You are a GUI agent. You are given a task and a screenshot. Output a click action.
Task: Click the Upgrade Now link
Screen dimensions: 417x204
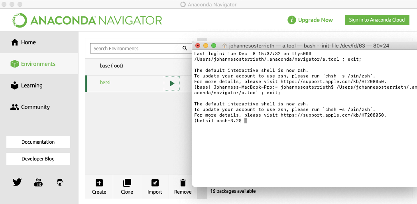pos(315,20)
